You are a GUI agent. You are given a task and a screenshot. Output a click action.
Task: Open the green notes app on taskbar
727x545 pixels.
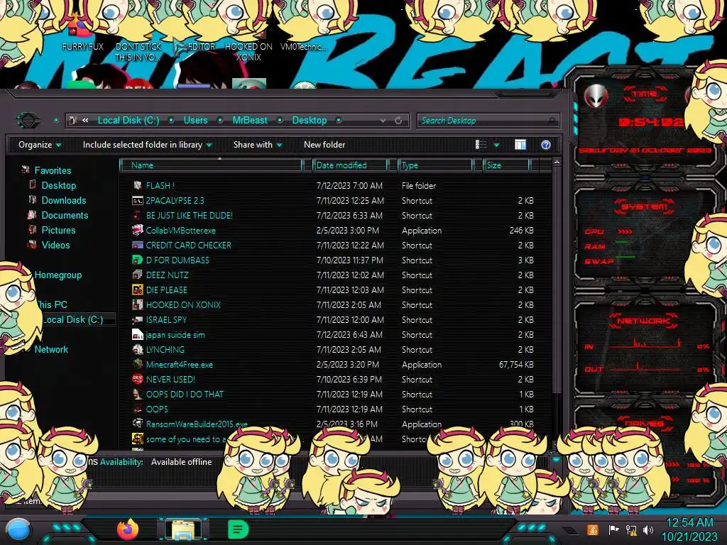coord(238,529)
